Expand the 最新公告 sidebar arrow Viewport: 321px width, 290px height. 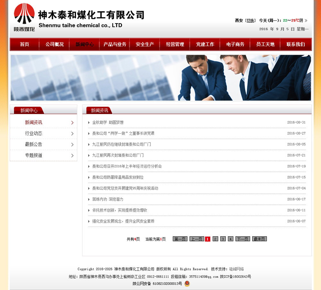click(72, 145)
